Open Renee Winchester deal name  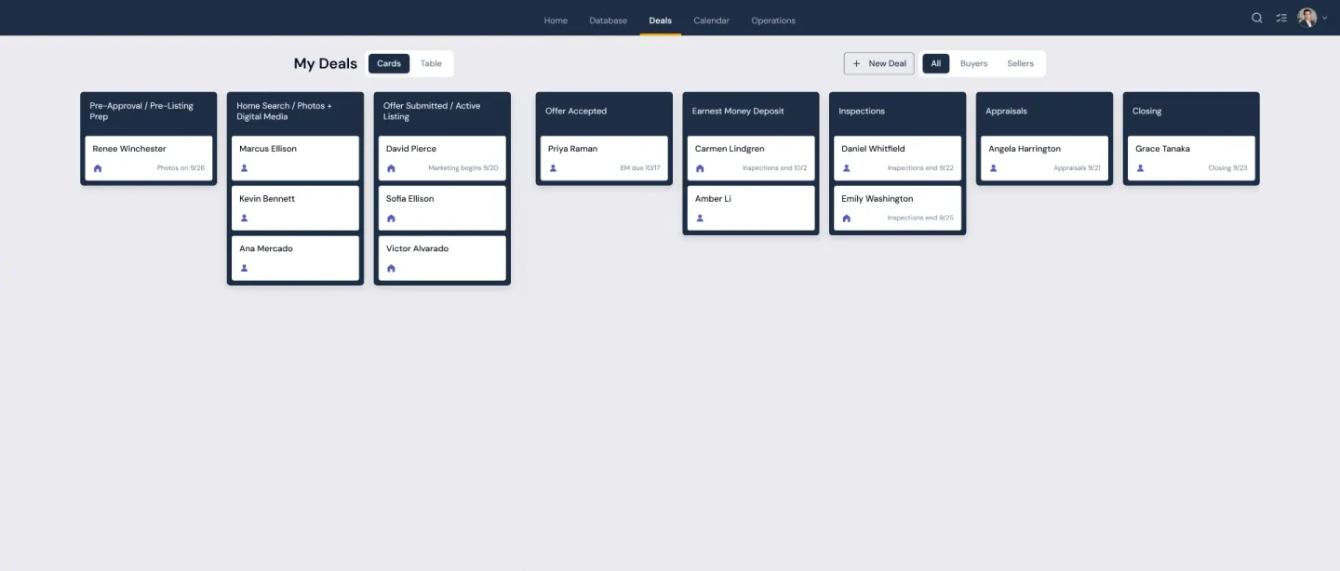coord(129,149)
